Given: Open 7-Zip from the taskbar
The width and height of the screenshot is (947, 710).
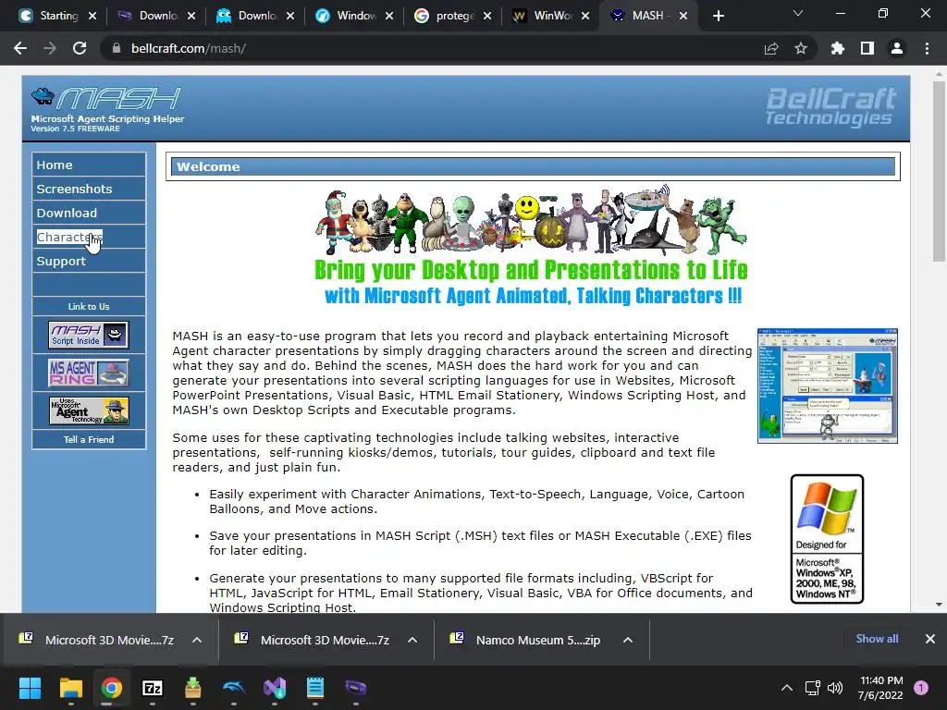Looking at the screenshot, I should pyautogui.click(x=153, y=688).
